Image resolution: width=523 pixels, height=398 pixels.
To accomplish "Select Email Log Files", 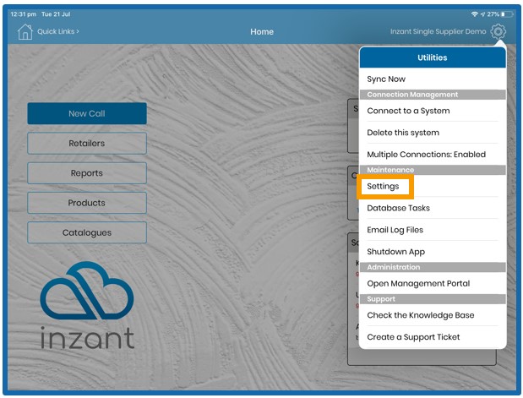I will 433,230.
